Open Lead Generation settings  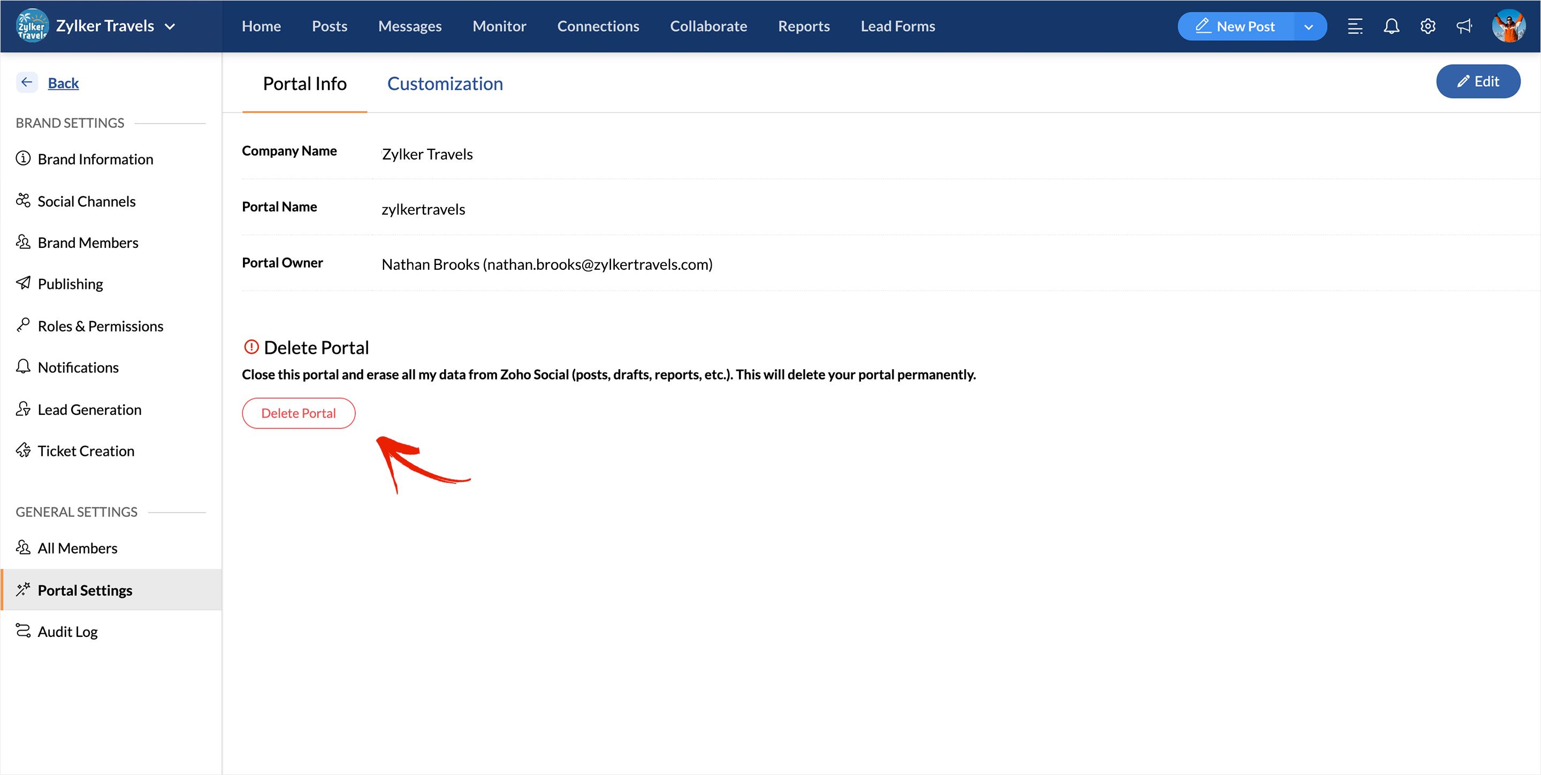89,410
